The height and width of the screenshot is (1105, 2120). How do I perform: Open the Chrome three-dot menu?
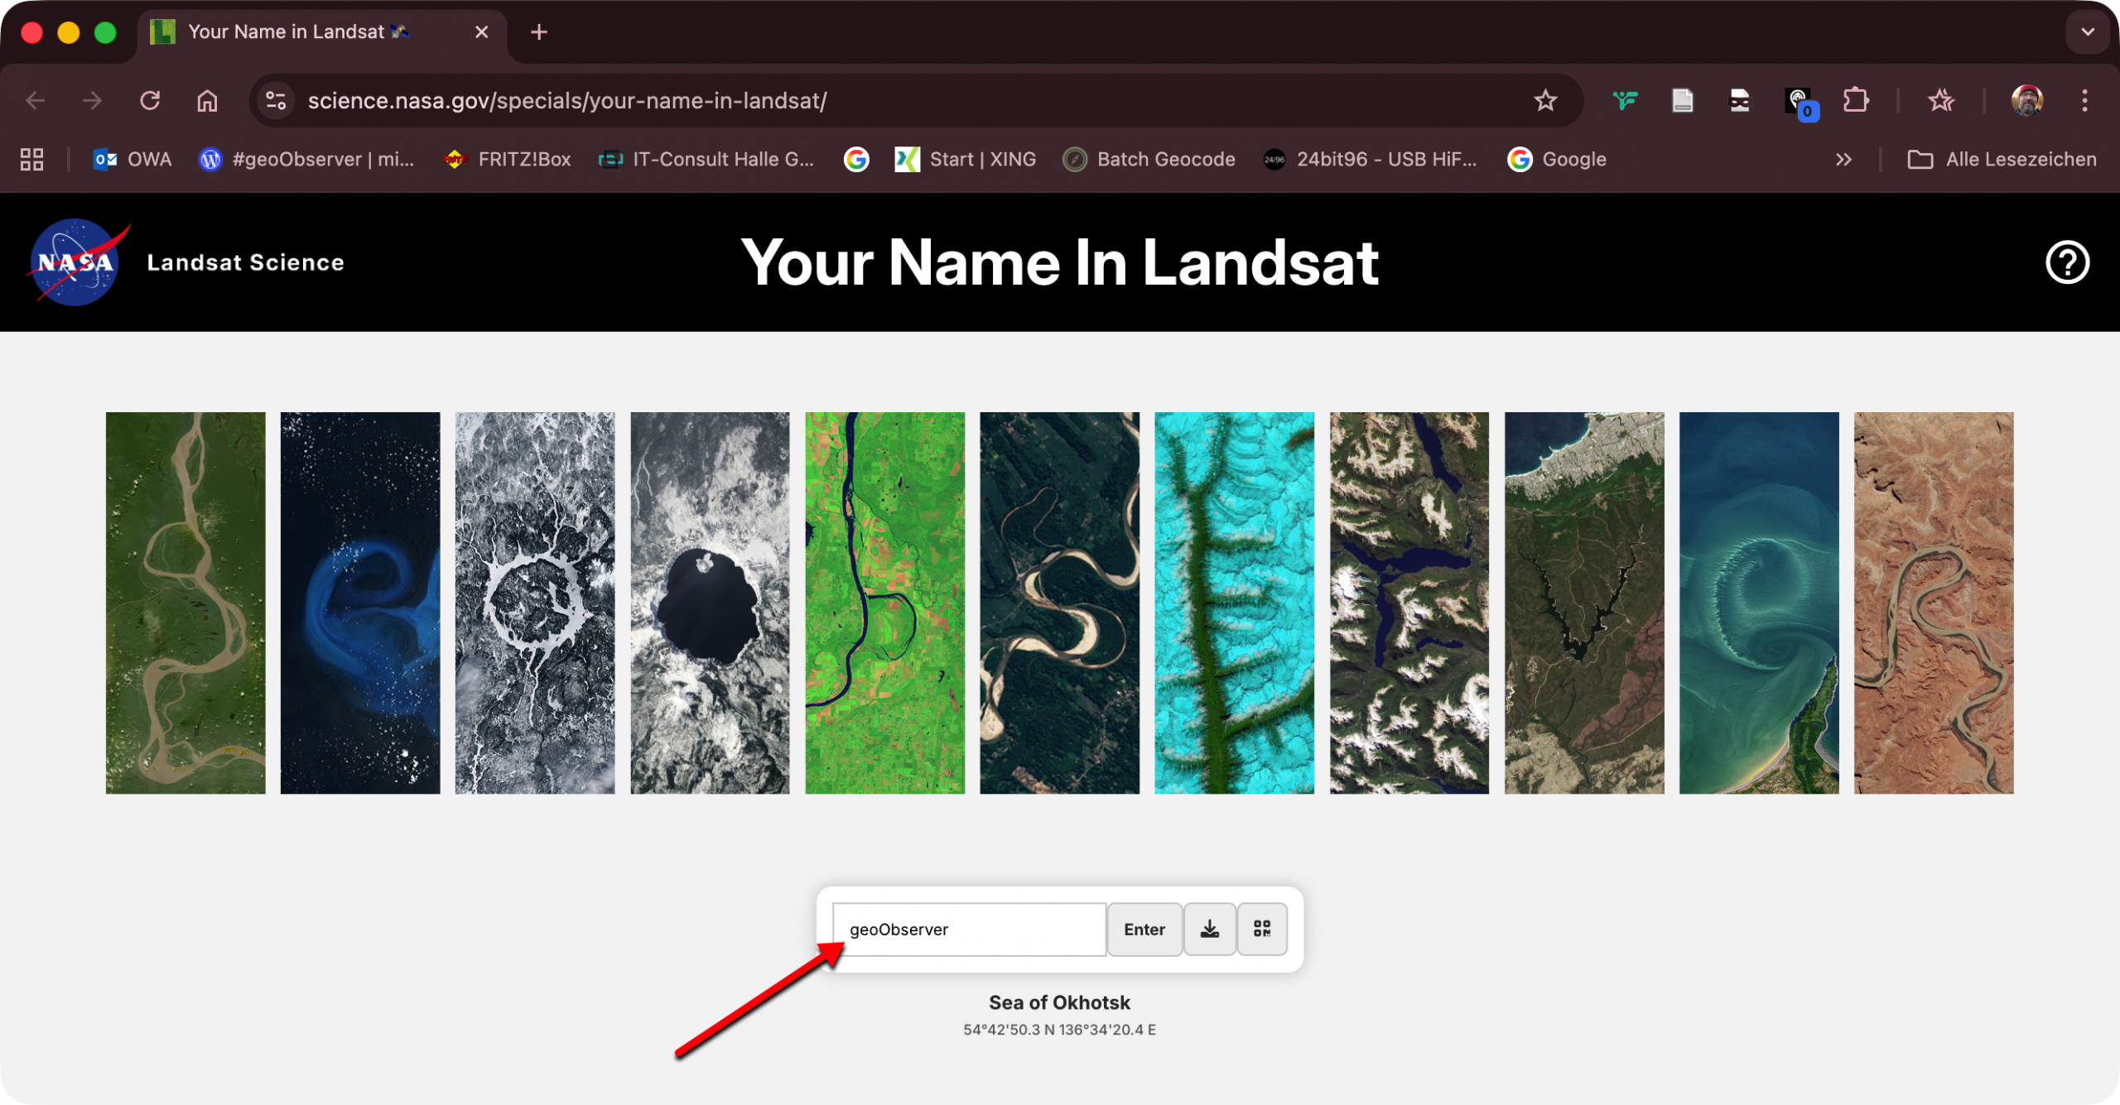point(2084,101)
